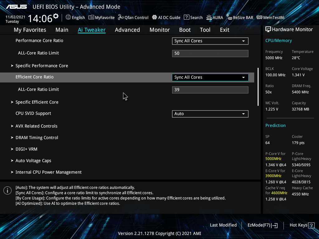Open the Exit tab

tap(225, 30)
